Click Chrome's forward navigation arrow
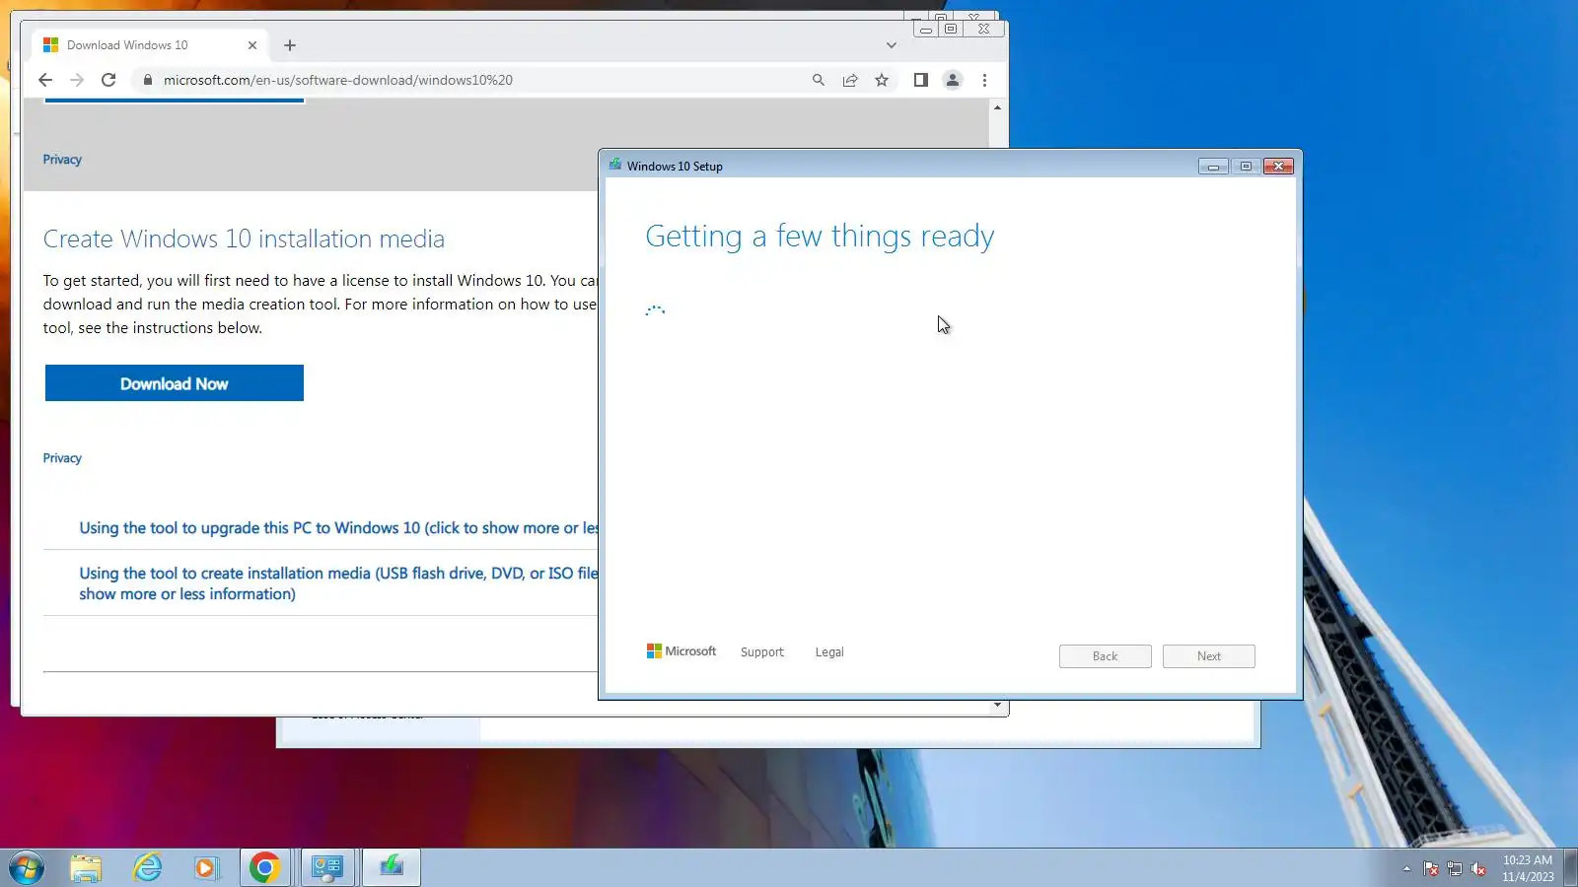This screenshot has width=1578, height=887. pos(77,80)
